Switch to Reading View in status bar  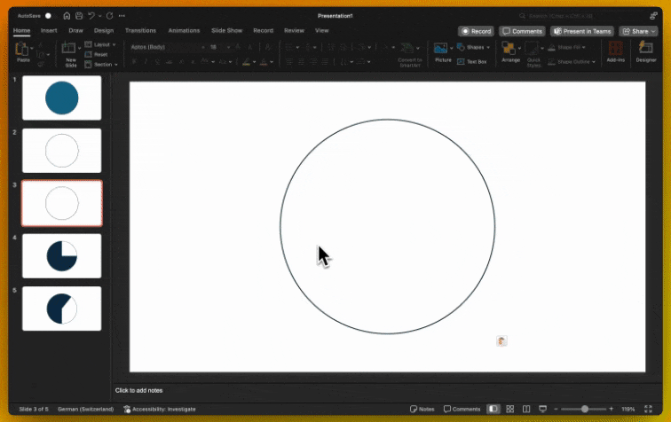pos(526,410)
